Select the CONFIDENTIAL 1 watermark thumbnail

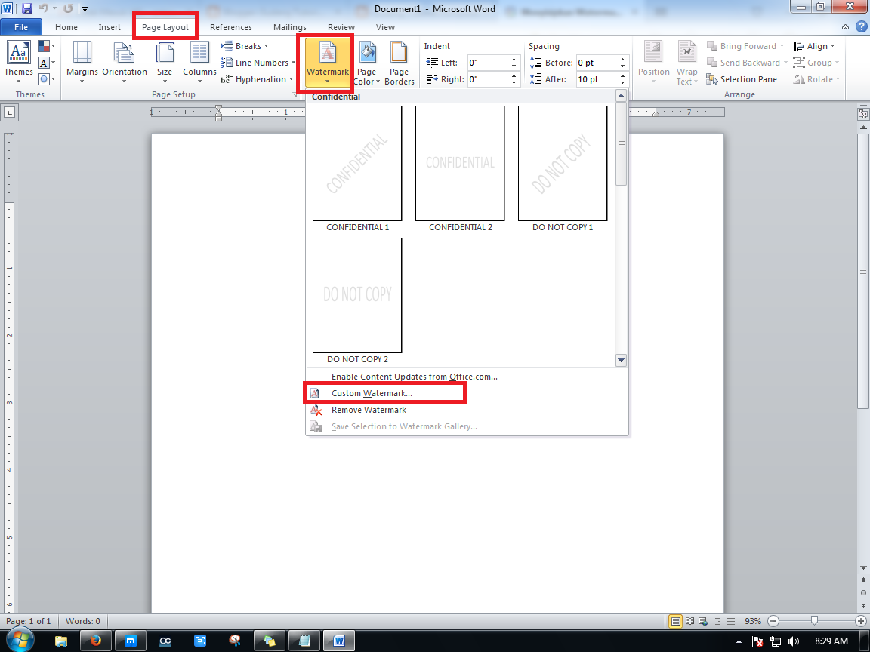[356, 163]
